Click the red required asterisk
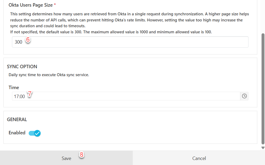 click(55, 5)
